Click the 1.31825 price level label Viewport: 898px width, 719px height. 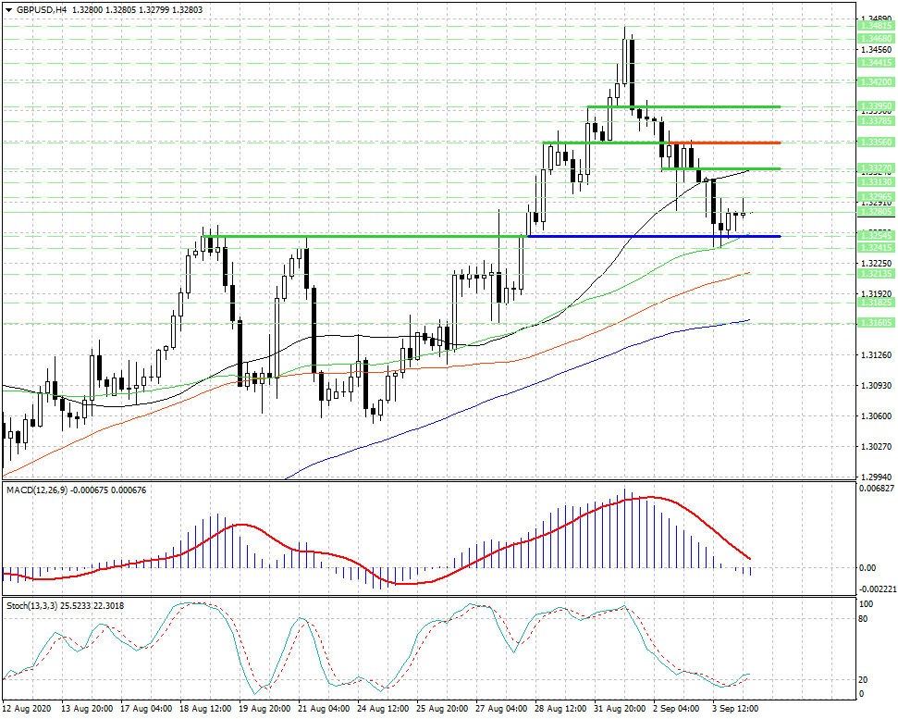click(x=876, y=302)
